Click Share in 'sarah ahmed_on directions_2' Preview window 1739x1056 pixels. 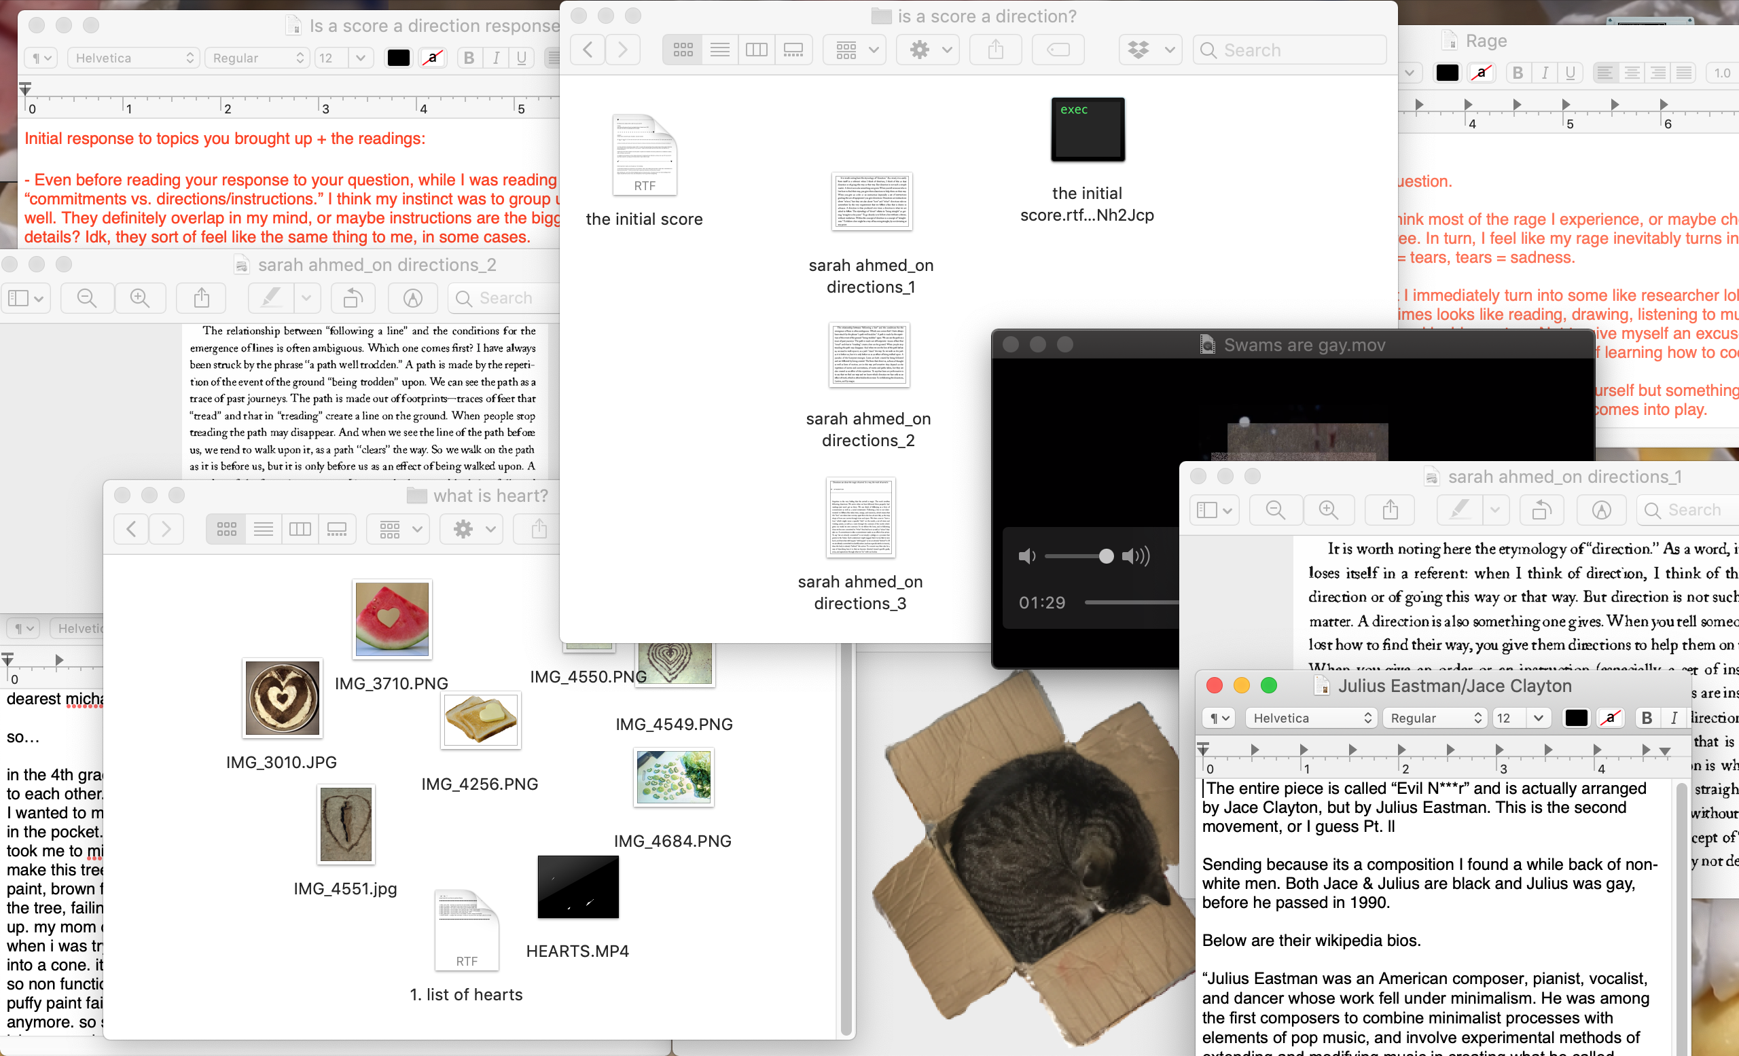202,297
